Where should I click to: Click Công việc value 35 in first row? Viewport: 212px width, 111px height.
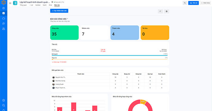click(115, 77)
